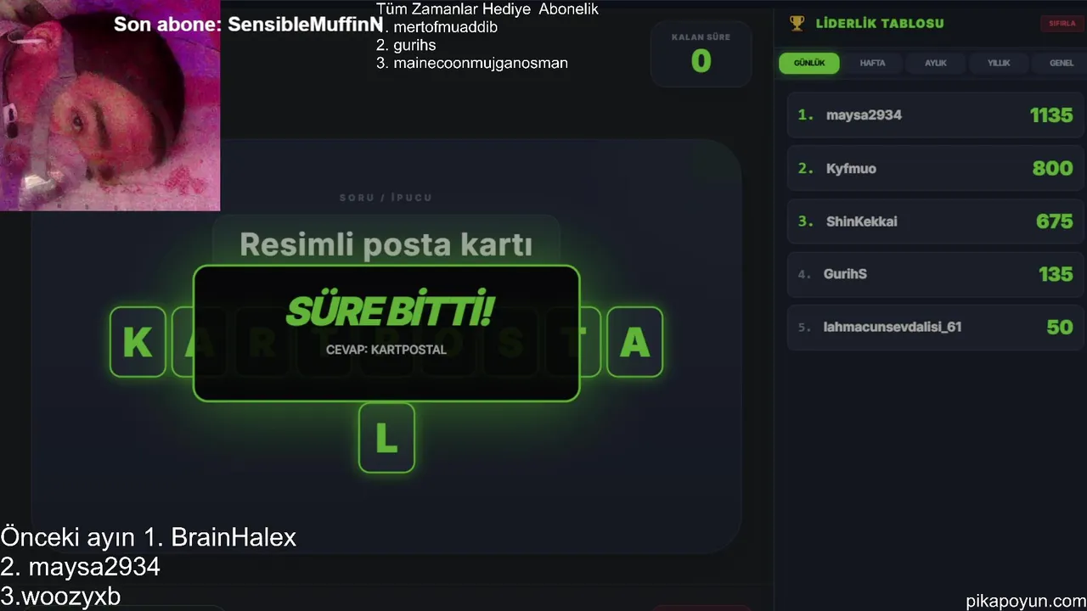Switch to the Hafta leaderboard tab
This screenshot has width=1087, height=611.
(872, 63)
